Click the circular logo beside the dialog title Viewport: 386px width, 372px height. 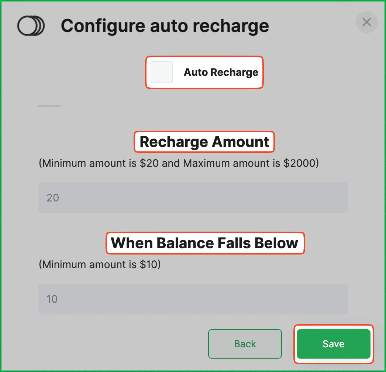[x=31, y=26]
